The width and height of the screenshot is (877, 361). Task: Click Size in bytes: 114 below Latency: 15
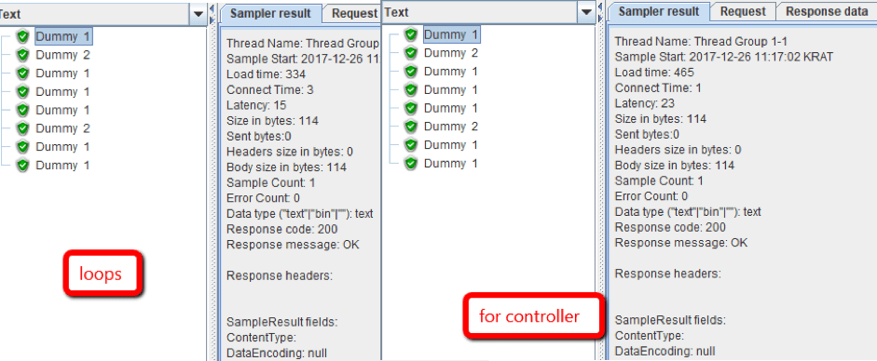(272, 121)
